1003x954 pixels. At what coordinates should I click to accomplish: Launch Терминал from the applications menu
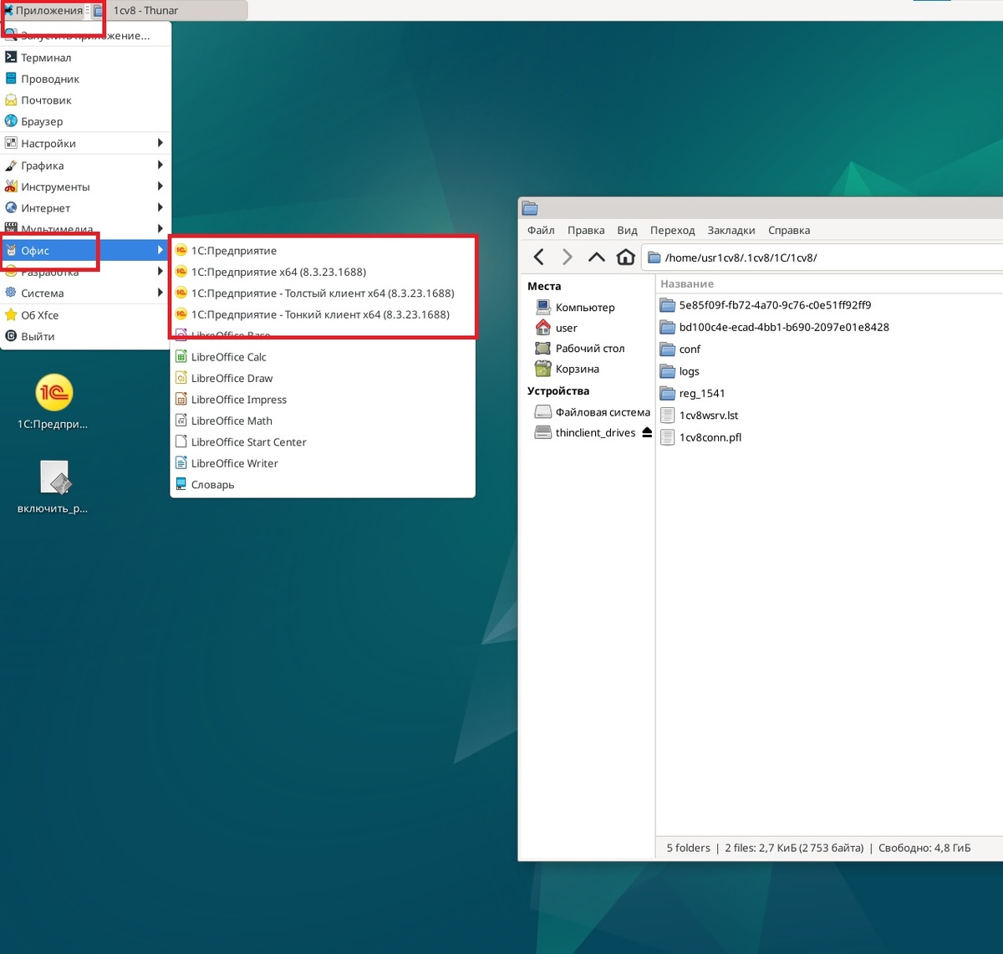coord(85,57)
